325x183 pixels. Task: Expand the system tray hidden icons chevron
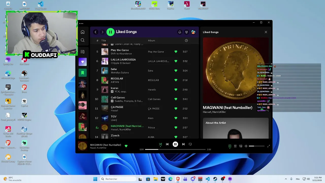click(286, 179)
